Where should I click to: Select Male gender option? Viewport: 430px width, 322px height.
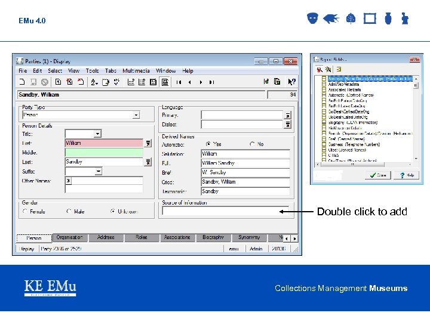[69, 211]
